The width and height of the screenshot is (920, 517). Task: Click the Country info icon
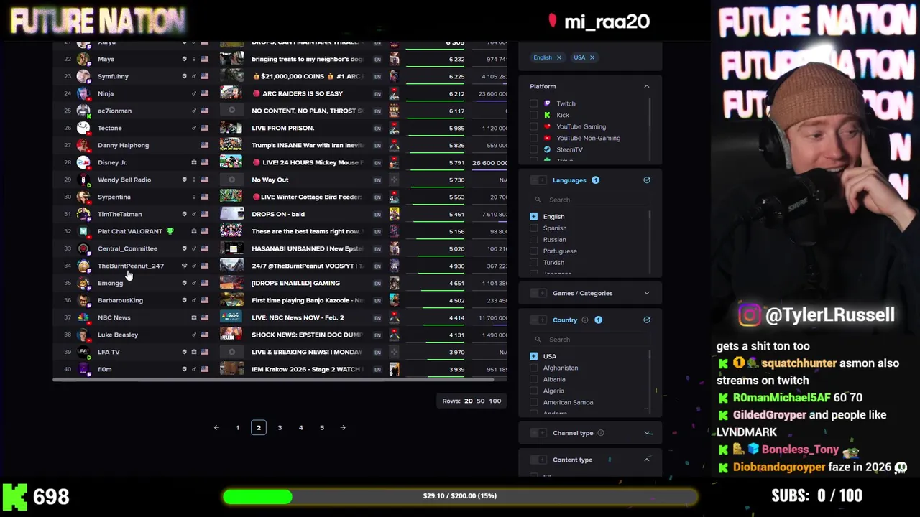click(584, 320)
